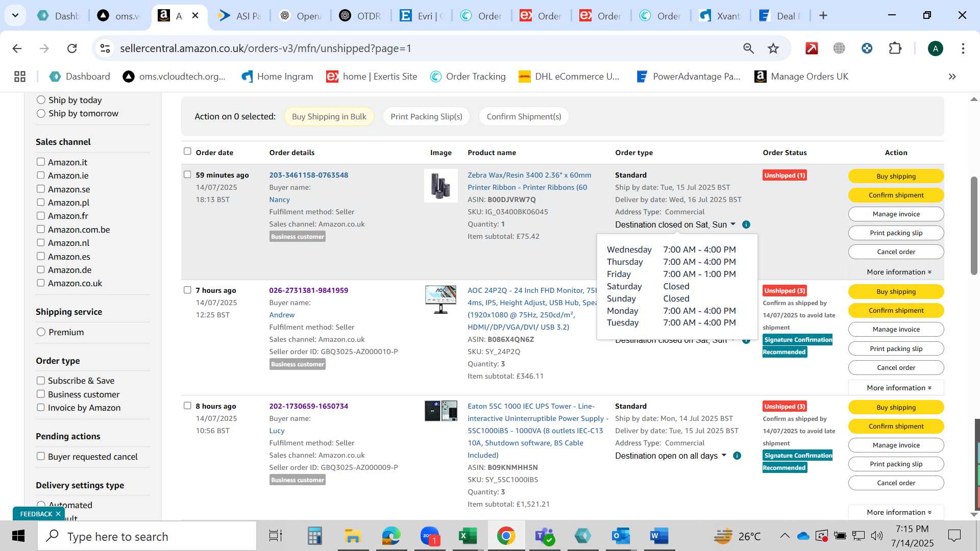980x551 pixels.
Task: Check the Amazon.de sales channel box
Action: tap(41, 269)
